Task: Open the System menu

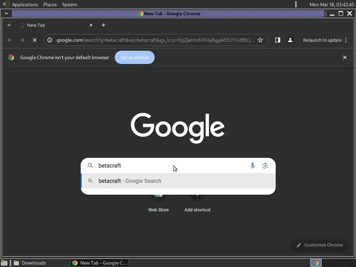Action: pyautogui.click(x=70, y=5)
